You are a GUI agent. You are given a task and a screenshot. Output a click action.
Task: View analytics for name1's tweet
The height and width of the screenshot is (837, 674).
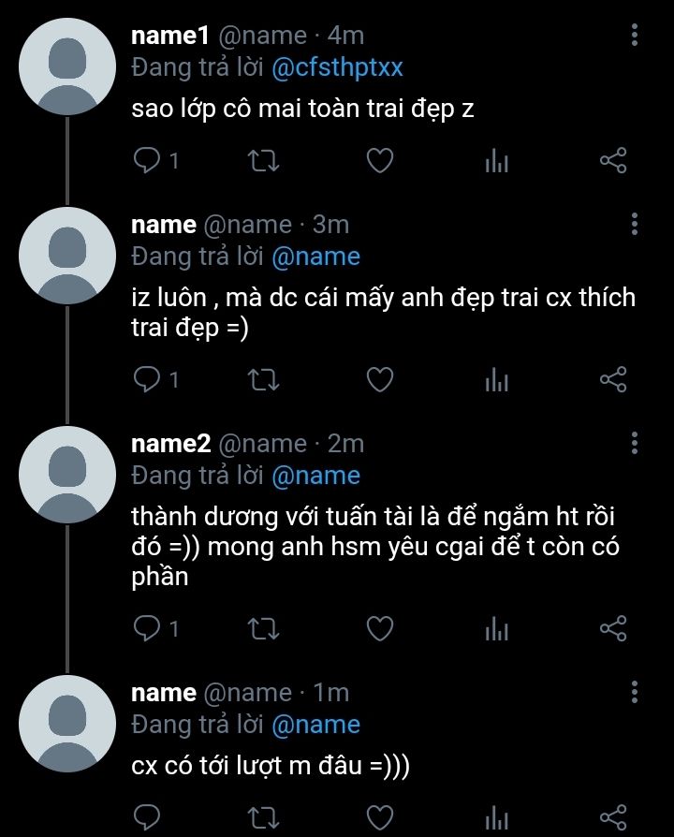[x=496, y=161]
